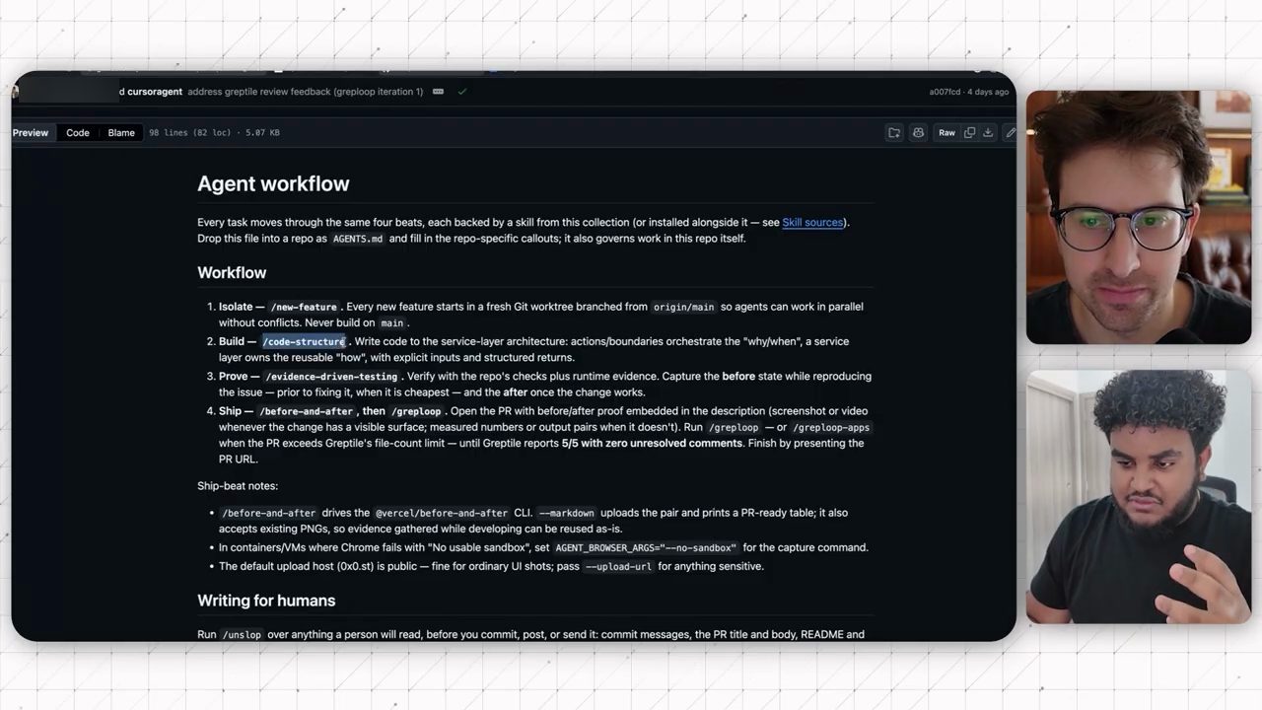Copy raw file contents icon

(x=969, y=132)
